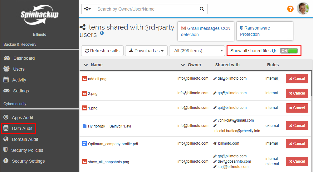This screenshot has height=172, width=313.
Task: Click the info icon next to Show all shared files
Action: [274, 51]
